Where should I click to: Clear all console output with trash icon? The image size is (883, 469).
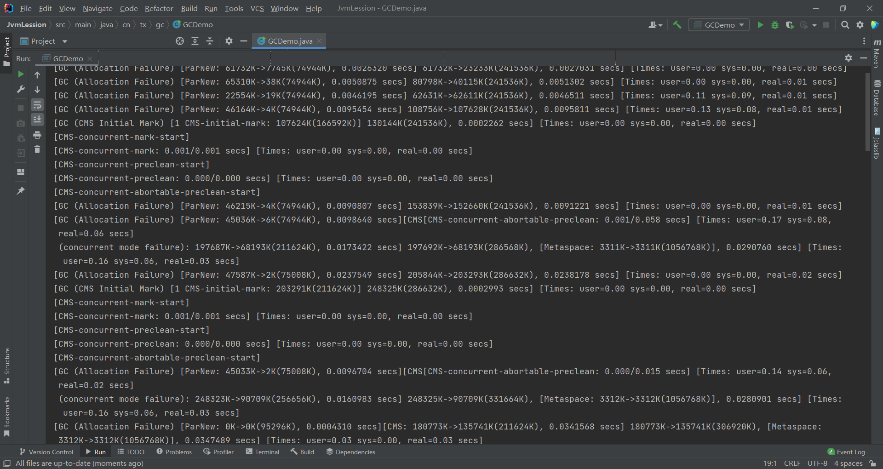(x=37, y=149)
